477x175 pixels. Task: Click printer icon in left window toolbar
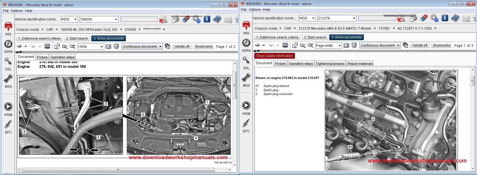[x=175, y=19]
